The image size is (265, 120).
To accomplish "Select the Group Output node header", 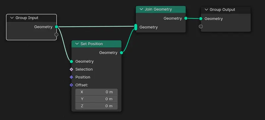I will pos(226,10).
